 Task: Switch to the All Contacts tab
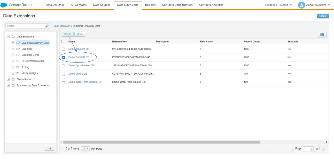(x=79, y=5)
